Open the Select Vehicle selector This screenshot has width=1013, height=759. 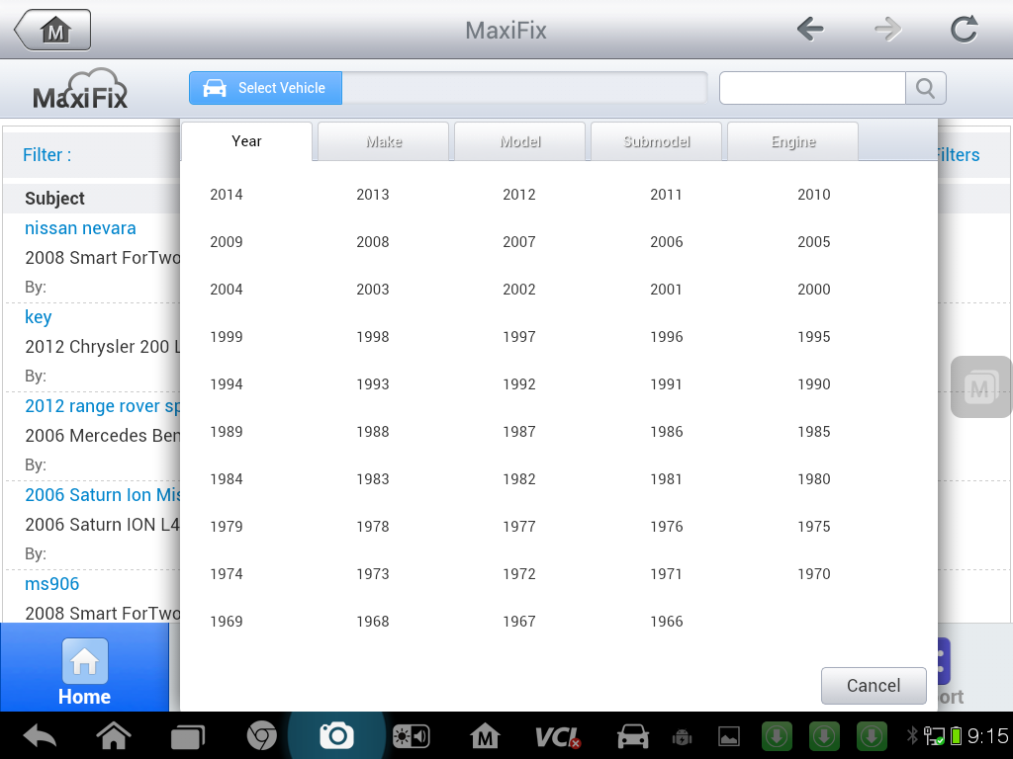coord(266,88)
